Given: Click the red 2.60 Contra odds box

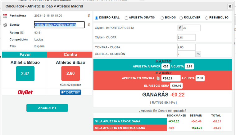Looking at the screenshot, I should pos(70,73).
